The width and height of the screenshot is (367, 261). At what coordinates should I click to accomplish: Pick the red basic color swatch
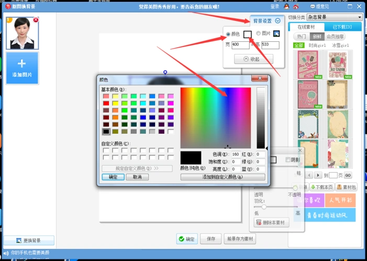[106, 103]
